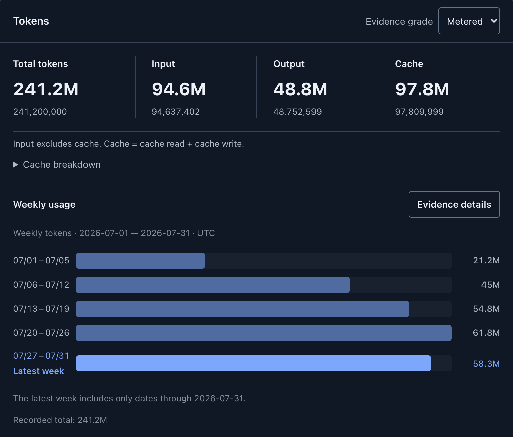The image size is (513, 437).
Task: Click the exact count 48,752,599
Action: (x=297, y=112)
